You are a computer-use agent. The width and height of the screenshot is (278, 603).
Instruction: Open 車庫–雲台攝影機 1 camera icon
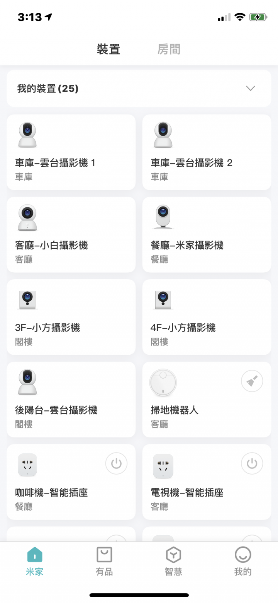(27, 135)
